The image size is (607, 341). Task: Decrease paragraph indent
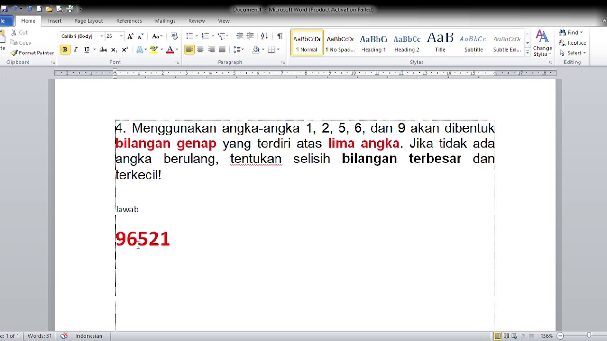pos(239,36)
